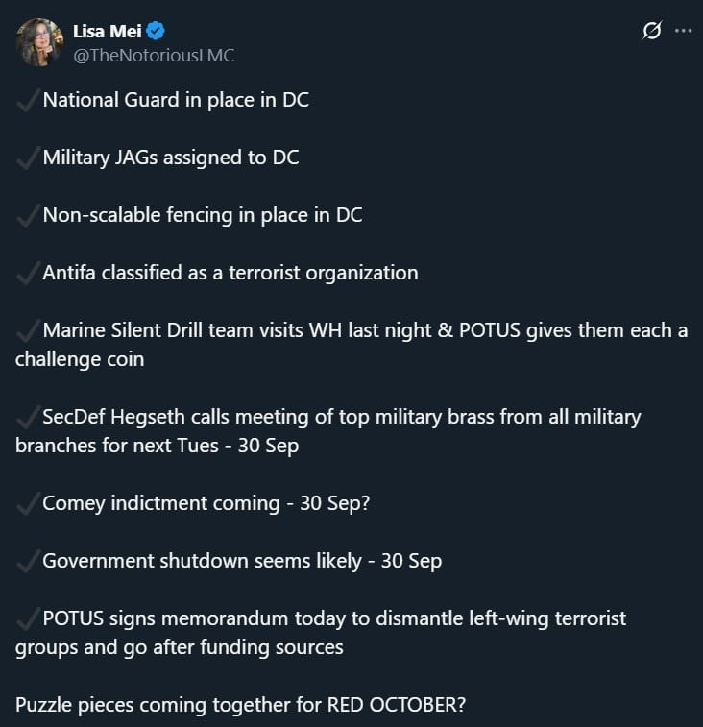Click the checkmark before POTUS signs memorandum line
The width and height of the screenshot is (703, 727).
[28, 618]
